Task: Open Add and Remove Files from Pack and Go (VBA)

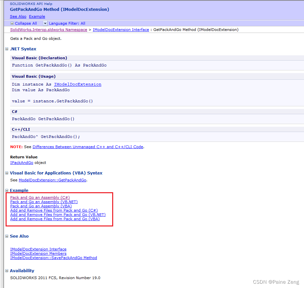Action: point(55,219)
